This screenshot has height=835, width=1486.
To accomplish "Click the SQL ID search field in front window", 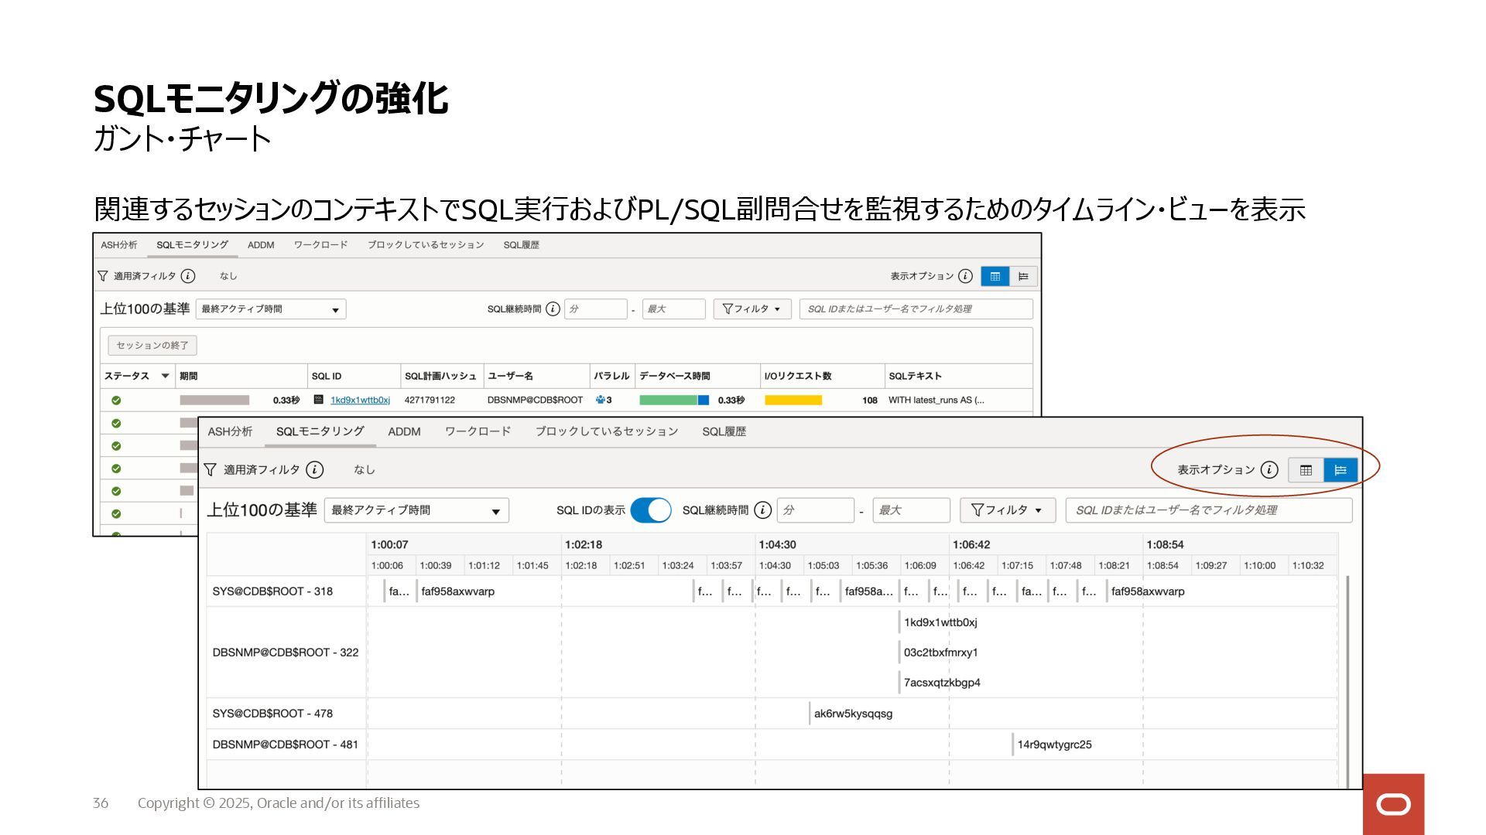I will pos(1209,510).
